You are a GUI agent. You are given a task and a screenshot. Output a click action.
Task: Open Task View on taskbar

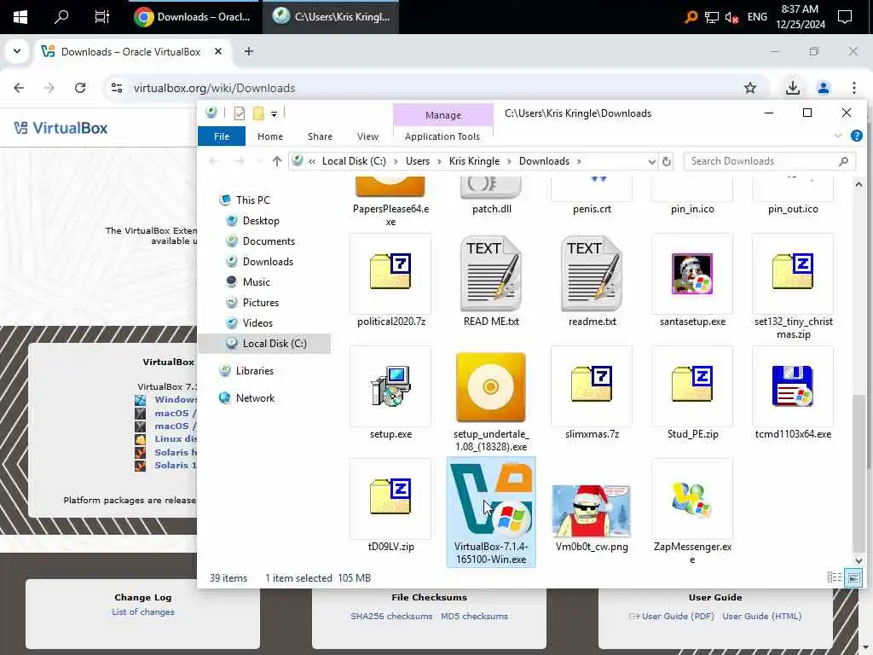(x=102, y=17)
